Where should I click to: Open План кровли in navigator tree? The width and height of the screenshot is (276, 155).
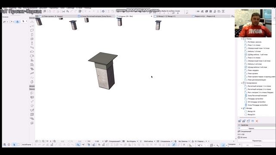coord(253,74)
